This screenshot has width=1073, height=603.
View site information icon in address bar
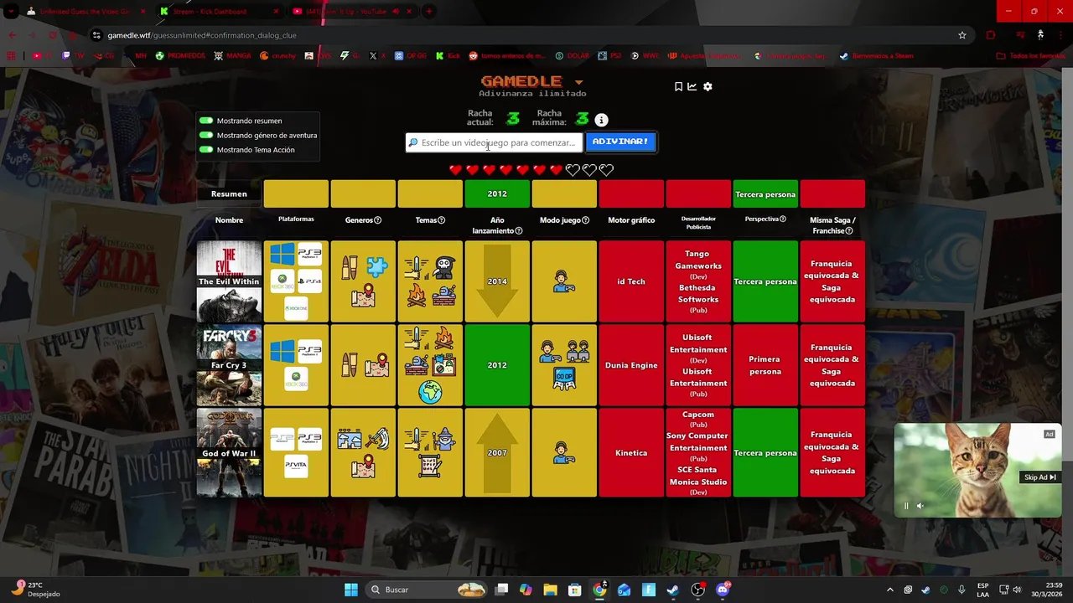(x=96, y=35)
